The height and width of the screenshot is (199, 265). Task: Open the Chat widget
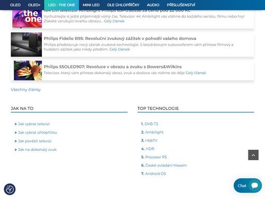click(x=247, y=186)
